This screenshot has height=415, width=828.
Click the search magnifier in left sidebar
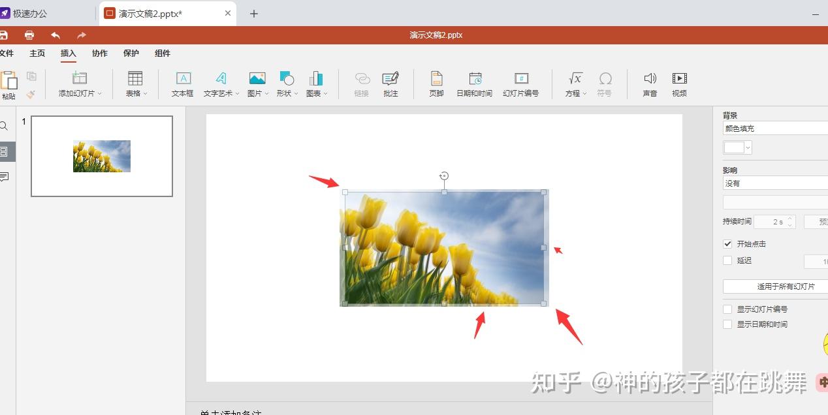(x=3, y=126)
